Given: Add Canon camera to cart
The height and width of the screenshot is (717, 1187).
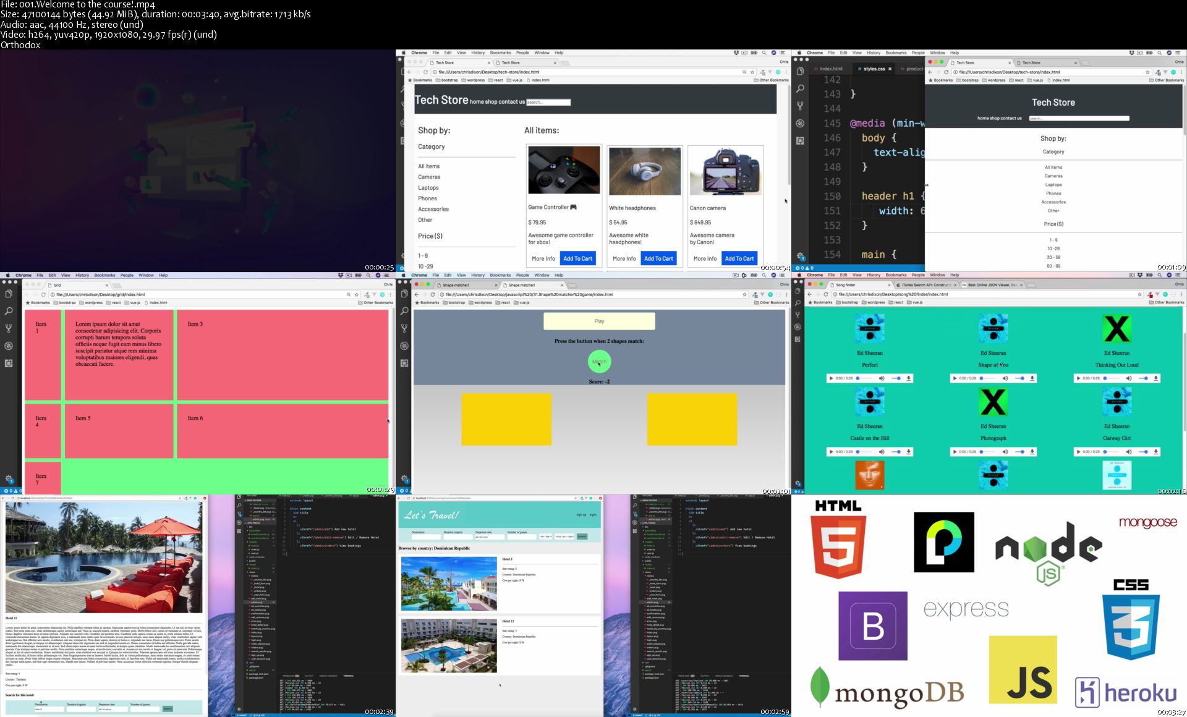Looking at the screenshot, I should 739,258.
